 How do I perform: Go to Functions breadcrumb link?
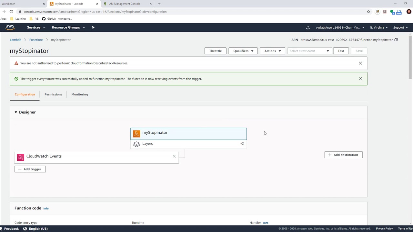(36, 40)
